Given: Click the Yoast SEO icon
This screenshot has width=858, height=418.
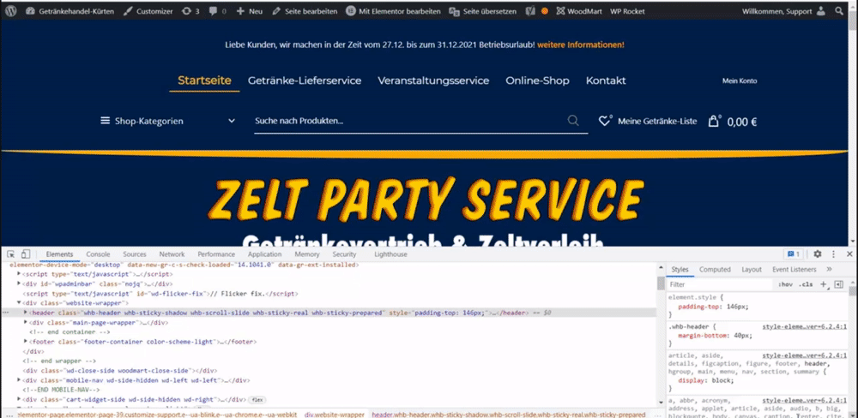Looking at the screenshot, I should (529, 11).
